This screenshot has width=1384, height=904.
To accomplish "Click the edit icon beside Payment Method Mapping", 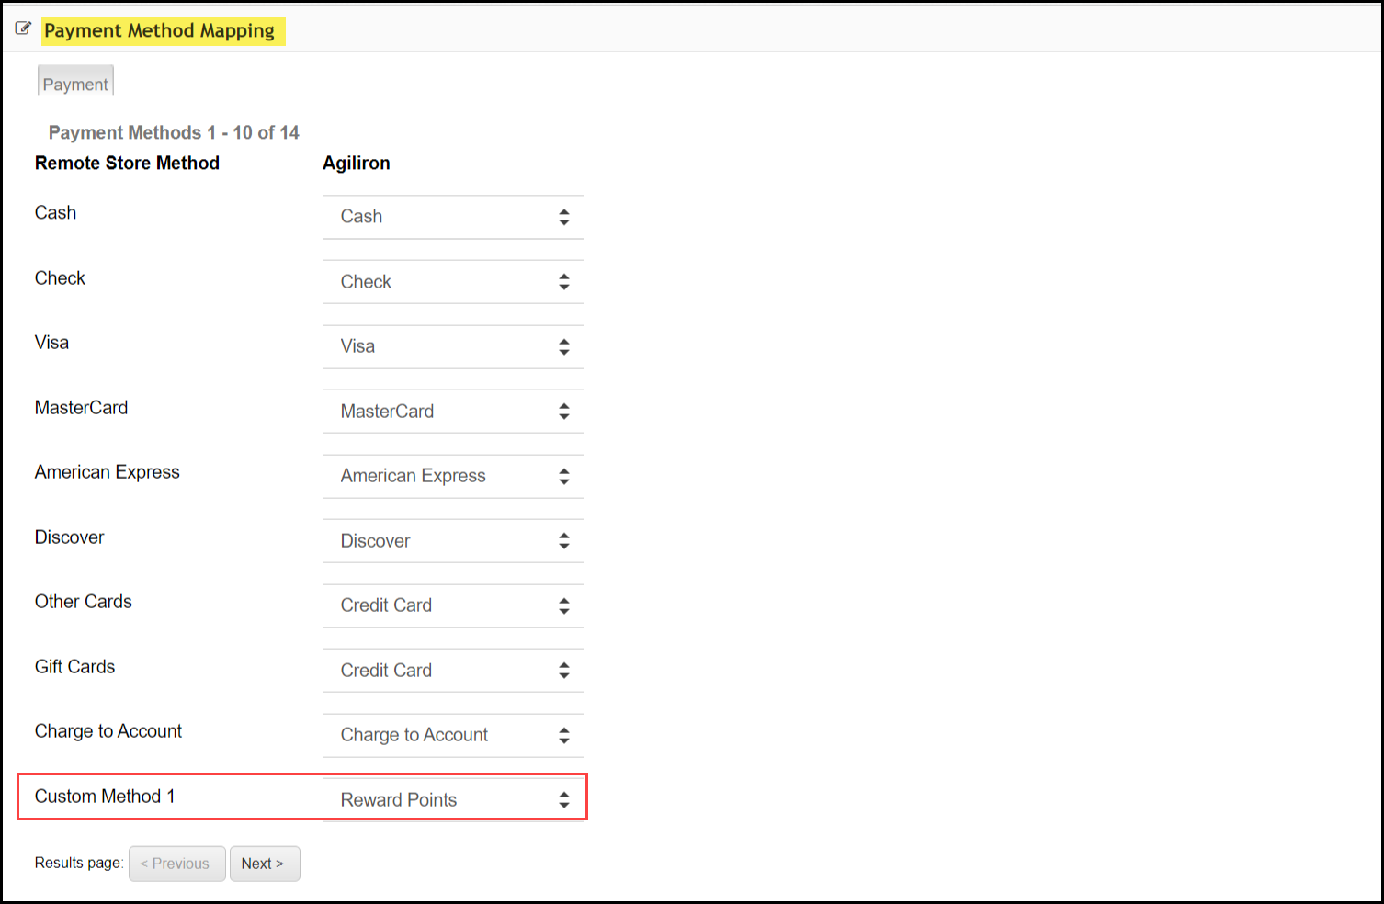I will (24, 28).
